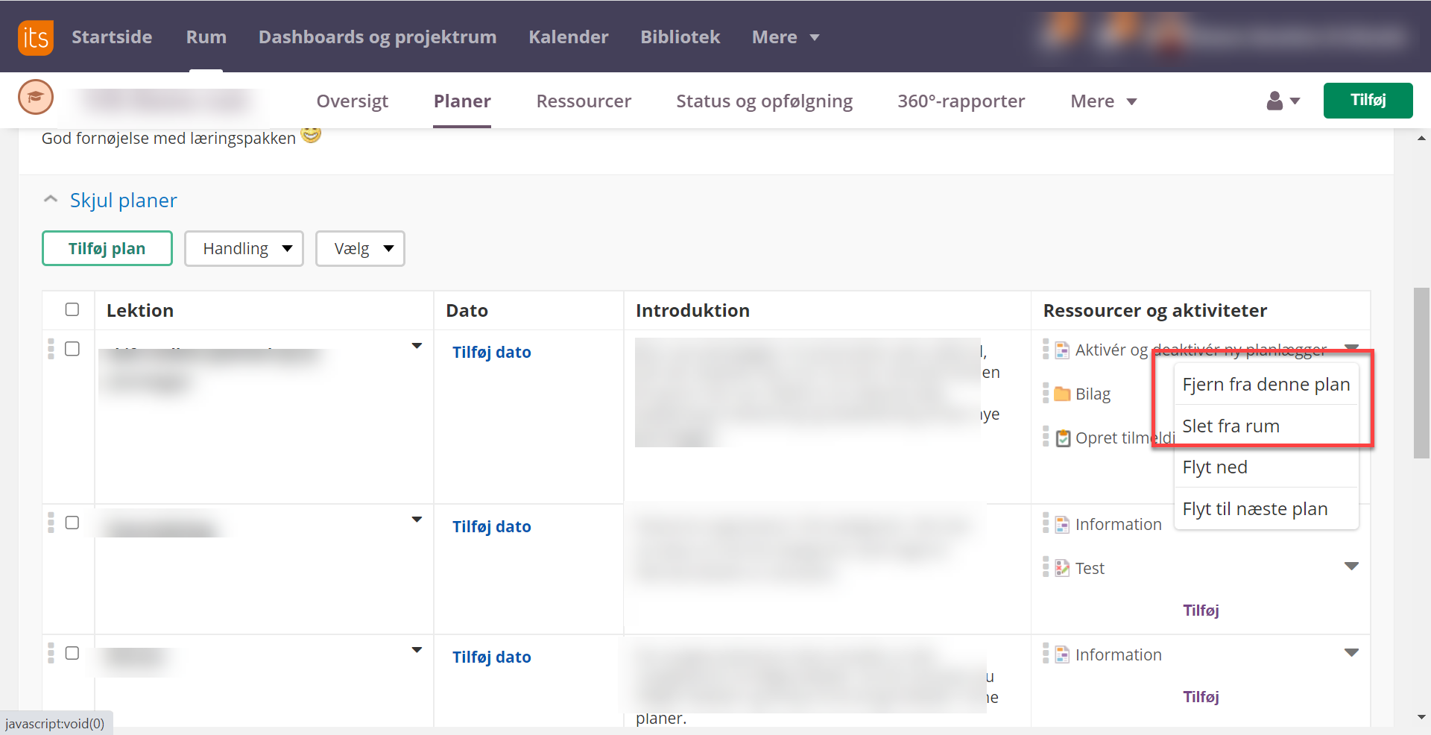Viewport: 1431px width, 735px height.
Task: Click the itslearning logo icon
Action: click(x=35, y=37)
